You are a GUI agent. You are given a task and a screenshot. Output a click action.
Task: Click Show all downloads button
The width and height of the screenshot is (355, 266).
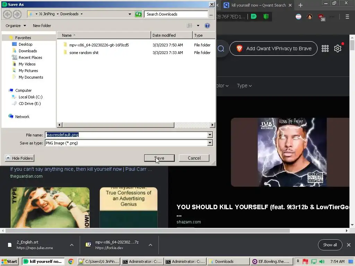tap(330, 245)
